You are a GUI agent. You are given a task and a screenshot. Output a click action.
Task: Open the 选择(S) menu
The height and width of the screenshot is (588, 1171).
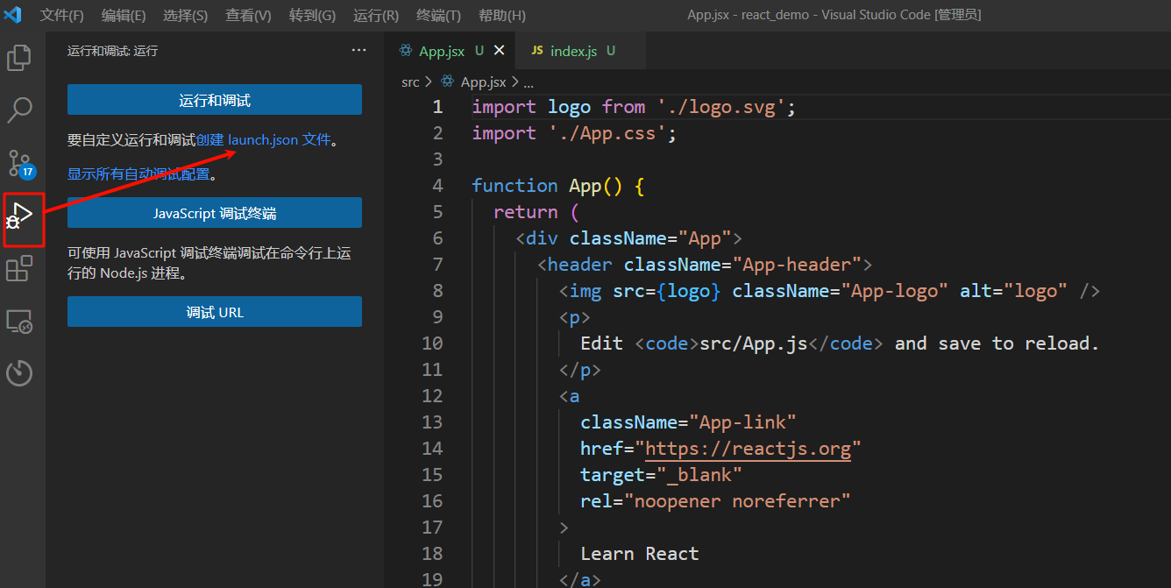pyautogui.click(x=185, y=16)
